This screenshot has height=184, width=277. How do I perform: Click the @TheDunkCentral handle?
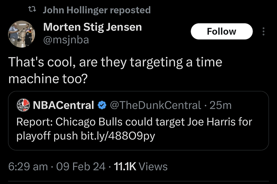(156, 105)
